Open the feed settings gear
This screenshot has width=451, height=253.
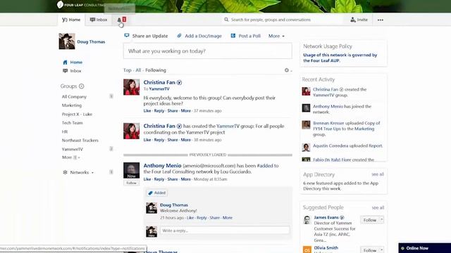point(287,70)
